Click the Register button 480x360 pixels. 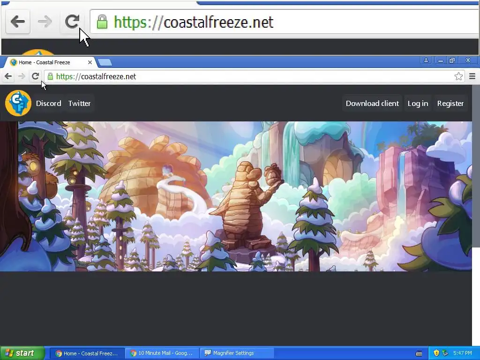pyautogui.click(x=450, y=104)
